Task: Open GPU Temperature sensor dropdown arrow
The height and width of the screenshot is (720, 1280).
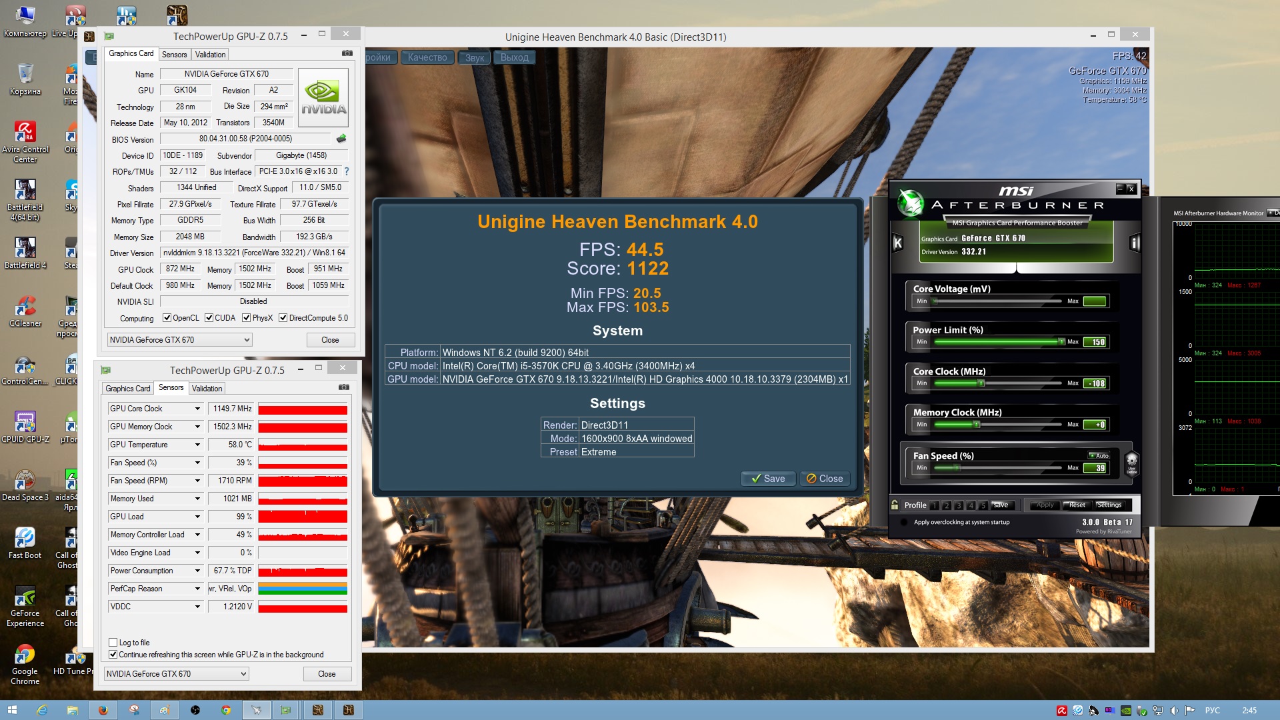Action: click(x=197, y=445)
